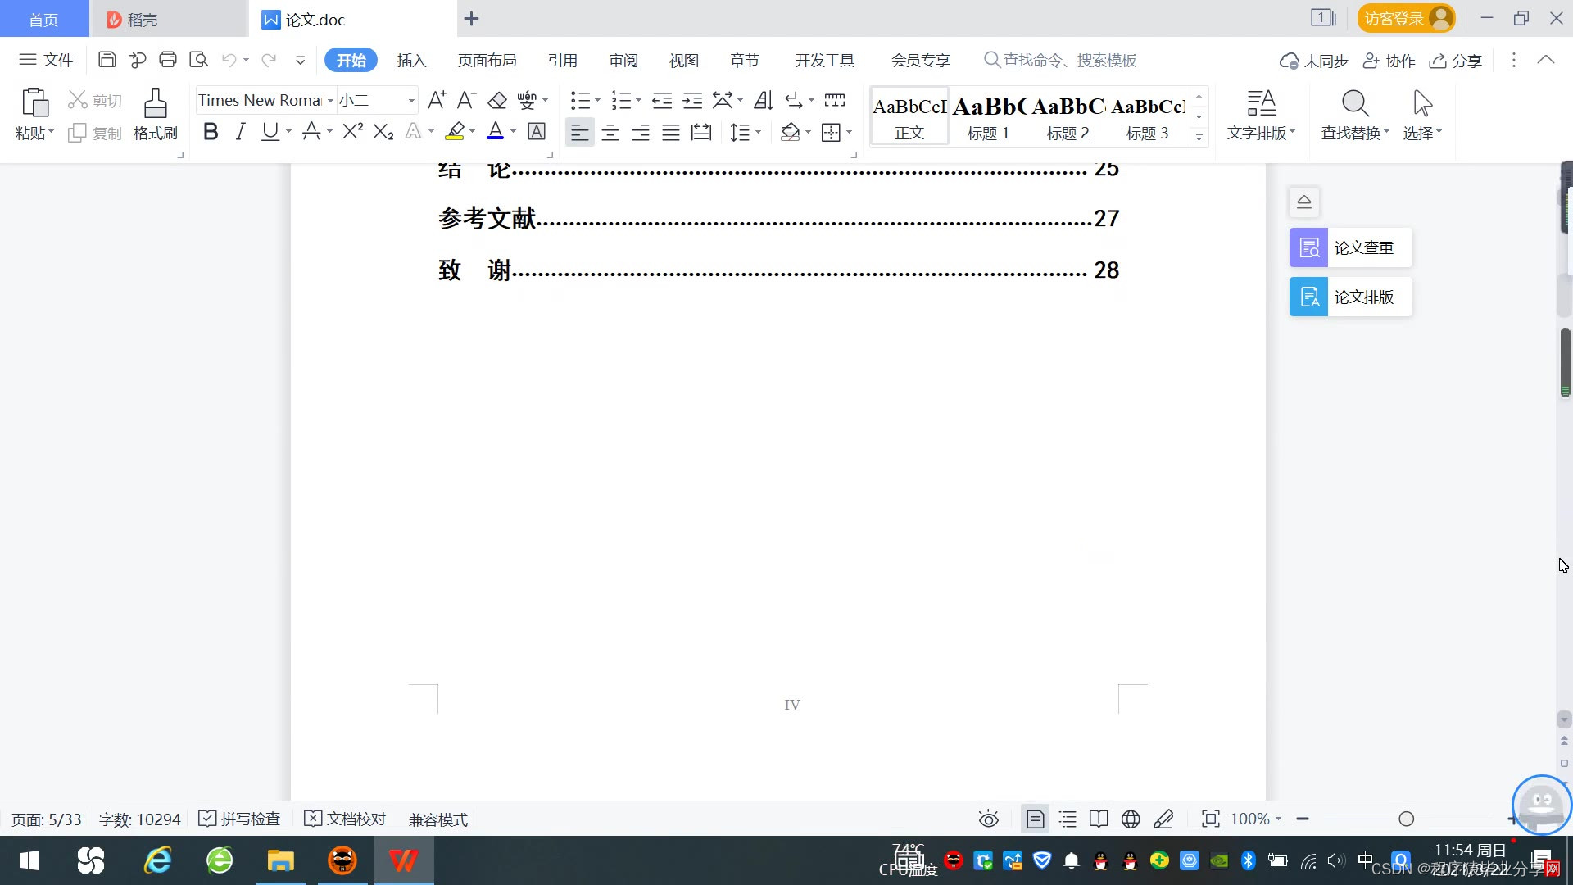Expand the font name dropdown
This screenshot has height=885, width=1573.
coord(330,101)
